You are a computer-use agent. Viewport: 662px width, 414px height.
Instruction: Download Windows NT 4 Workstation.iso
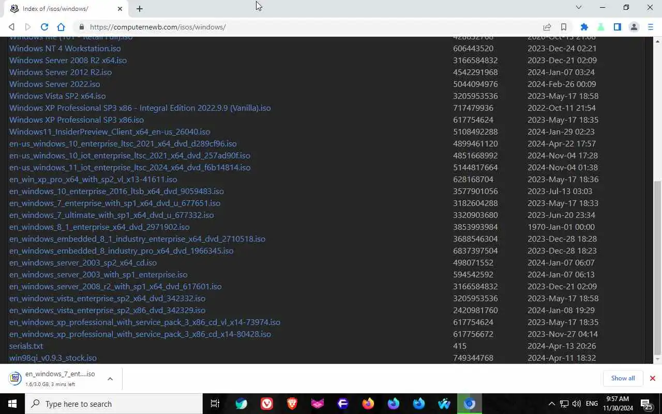65,48
